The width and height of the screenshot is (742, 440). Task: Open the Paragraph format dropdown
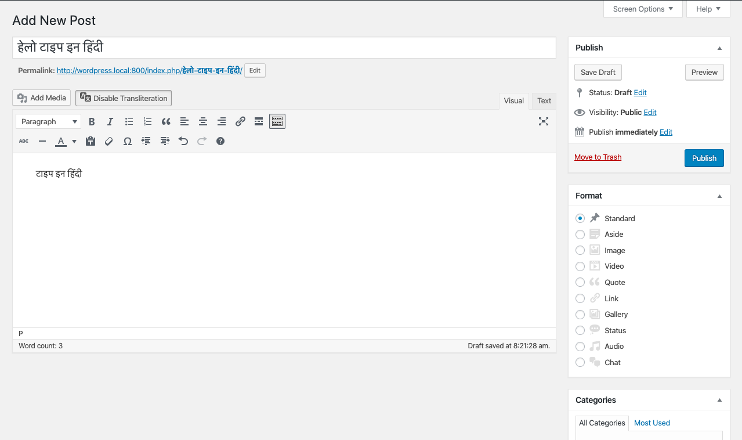tap(48, 121)
